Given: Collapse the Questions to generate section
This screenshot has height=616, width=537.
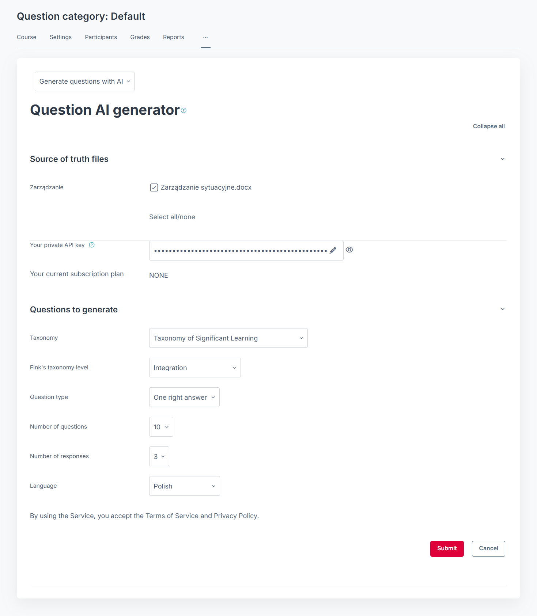Looking at the screenshot, I should 502,309.
